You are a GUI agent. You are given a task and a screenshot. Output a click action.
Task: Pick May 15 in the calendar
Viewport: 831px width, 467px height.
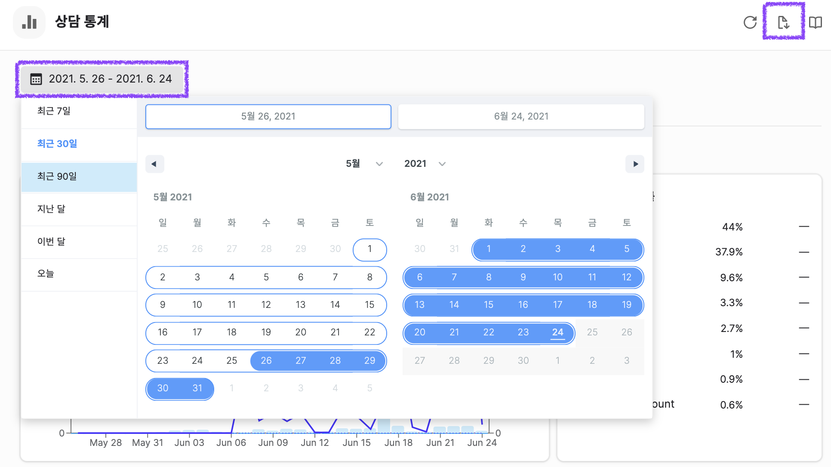[x=369, y=305]
